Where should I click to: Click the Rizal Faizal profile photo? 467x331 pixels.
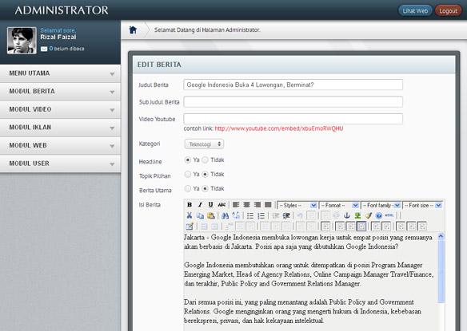click(x=22, y=41)
